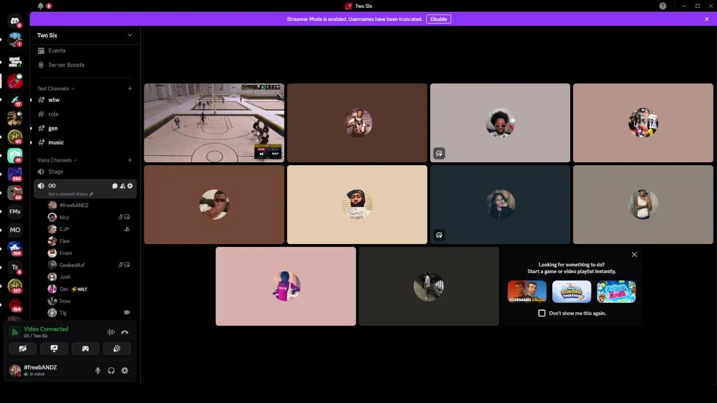Turn on your camera
Screen dimensions: 717x403
point(23,349)
